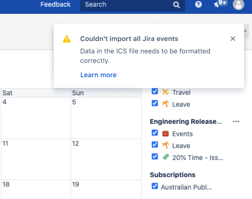Click the Sat column header
The width and height of the screenshot is (252, 199).
[36, 93]
